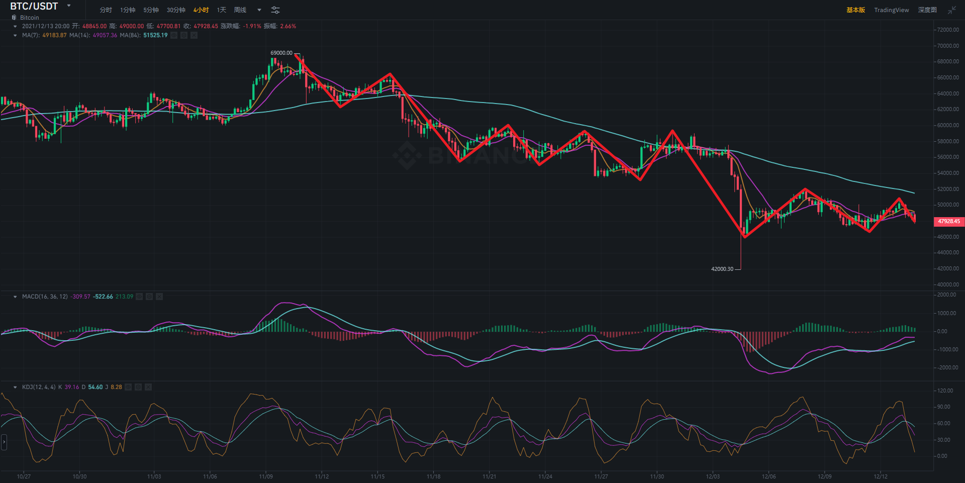Click the 47928.45 current price label
The image size is (965, 483).
click(x=948, y=221)
